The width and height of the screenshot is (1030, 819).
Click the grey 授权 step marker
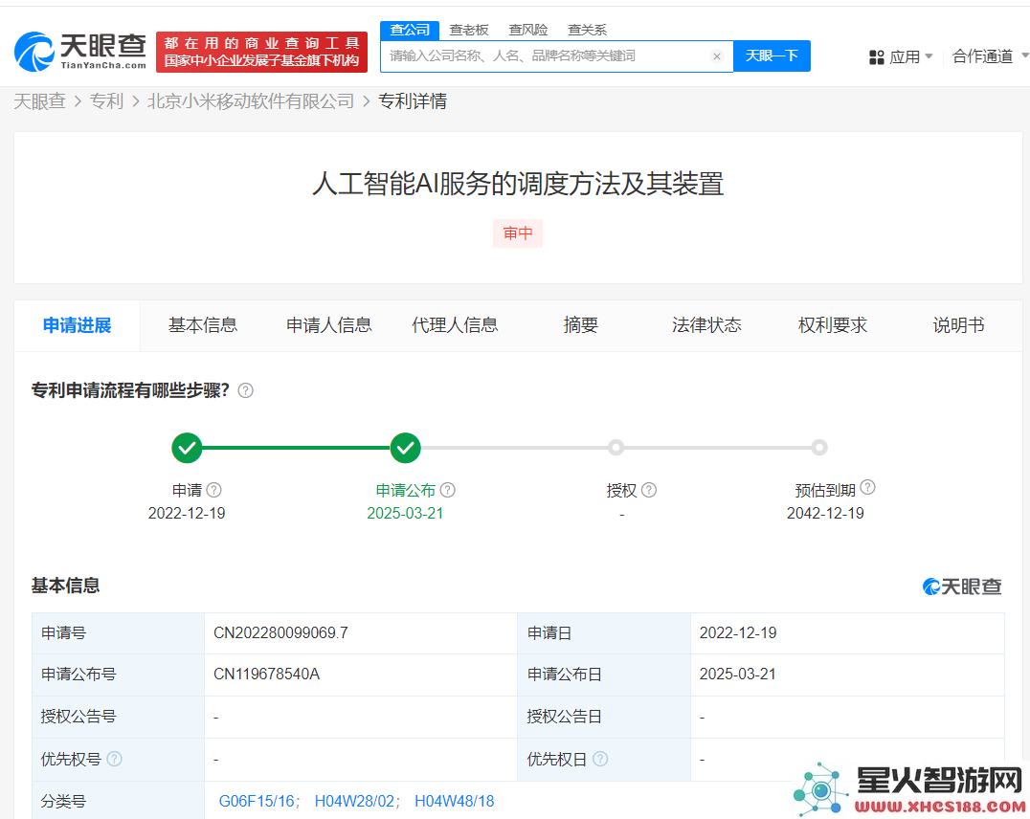(x=616, y=448)
